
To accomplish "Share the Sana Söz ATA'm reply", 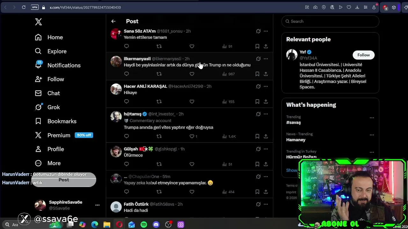I will (266, 46).
